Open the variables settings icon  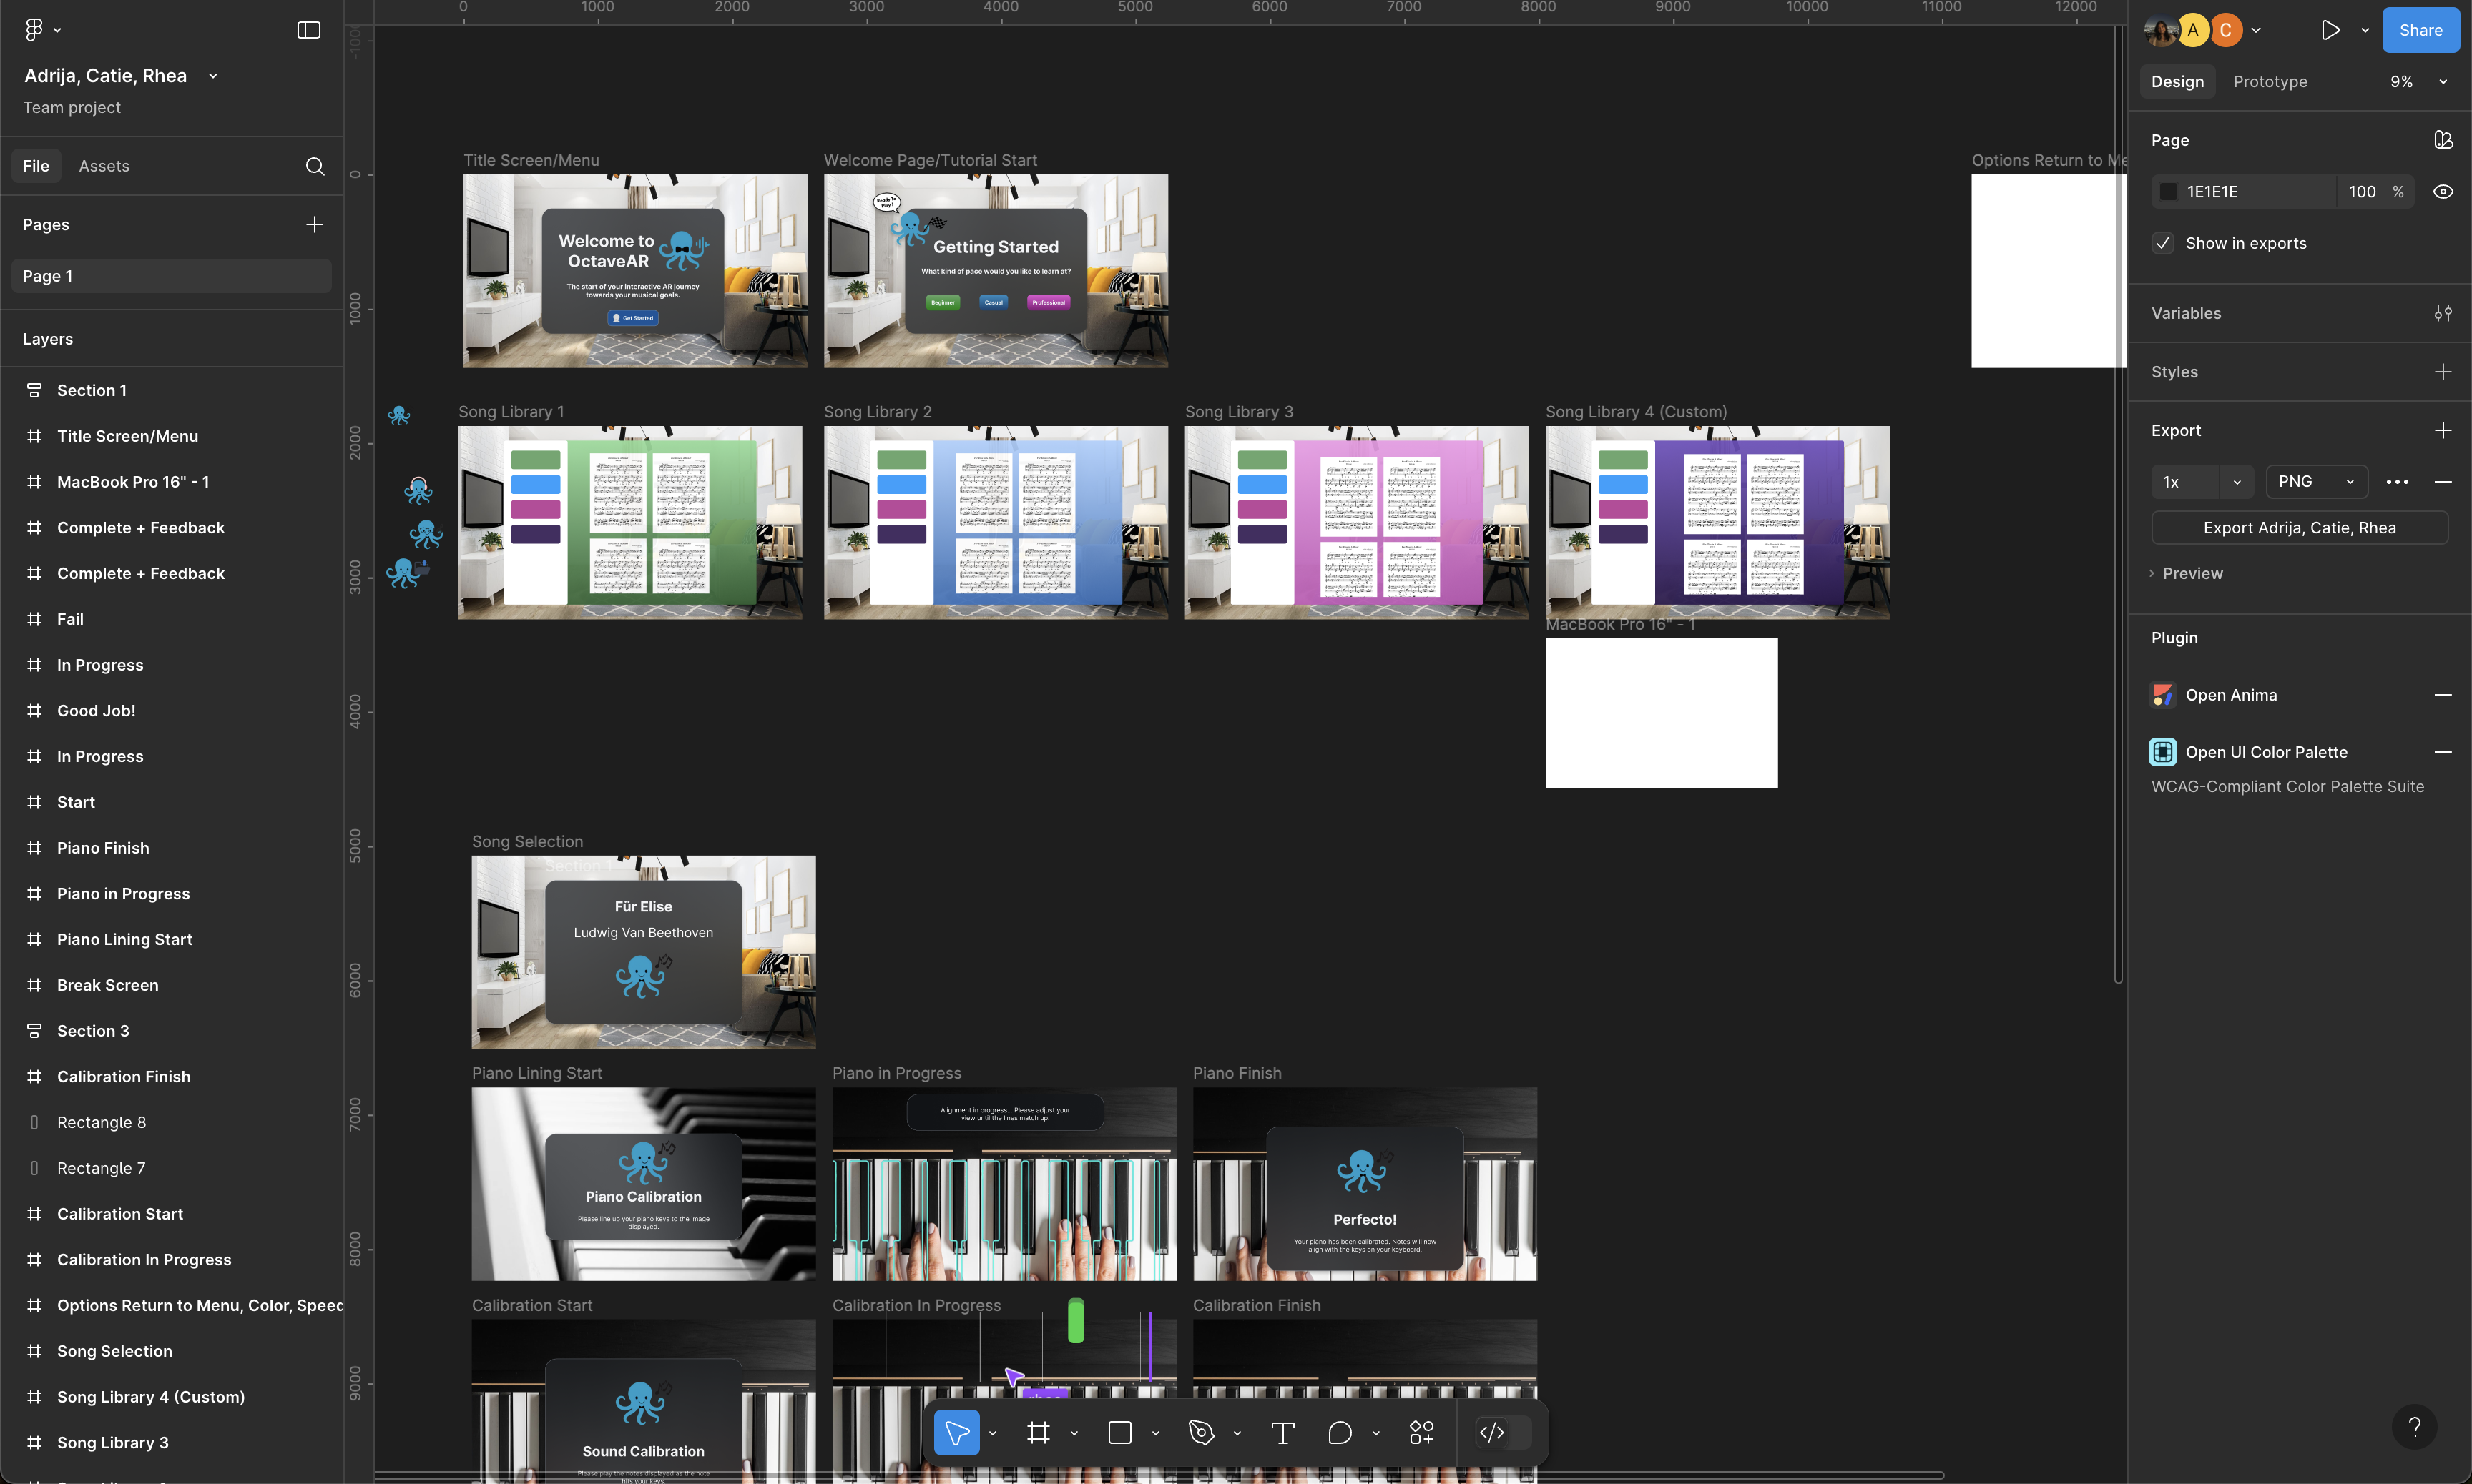tap(2442, 313)
